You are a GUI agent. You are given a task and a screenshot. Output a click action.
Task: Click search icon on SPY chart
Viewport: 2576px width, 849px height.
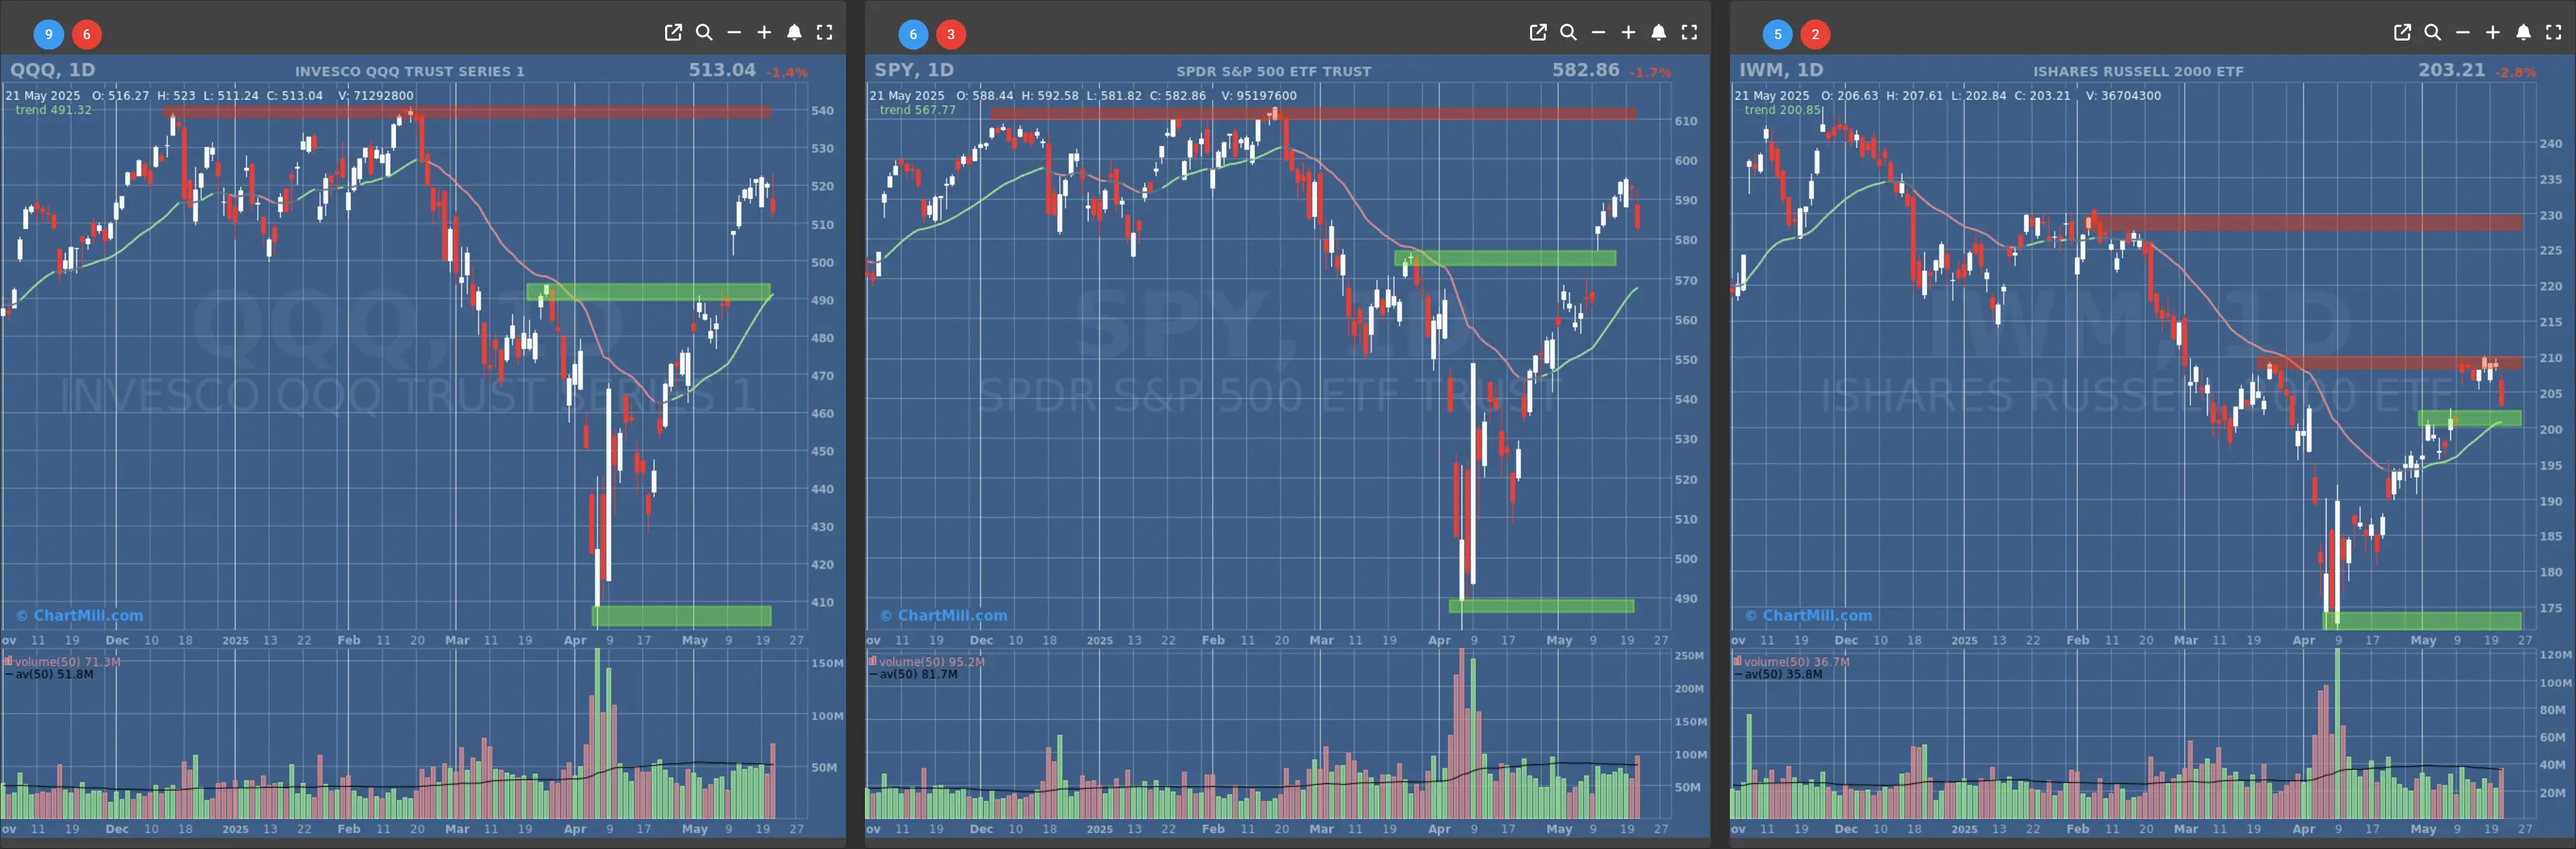coord(1568,33)
